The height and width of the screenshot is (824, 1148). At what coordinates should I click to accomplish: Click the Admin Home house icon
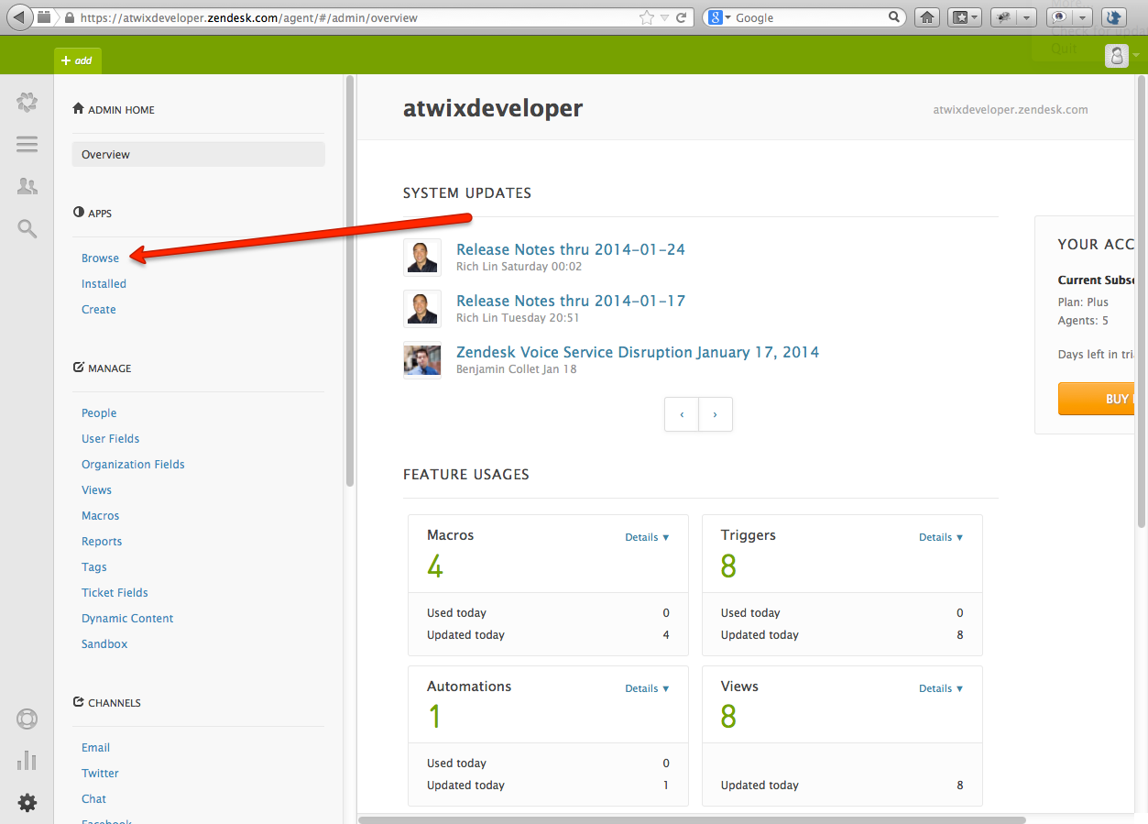pyautogui.click(x=78, y=109)
